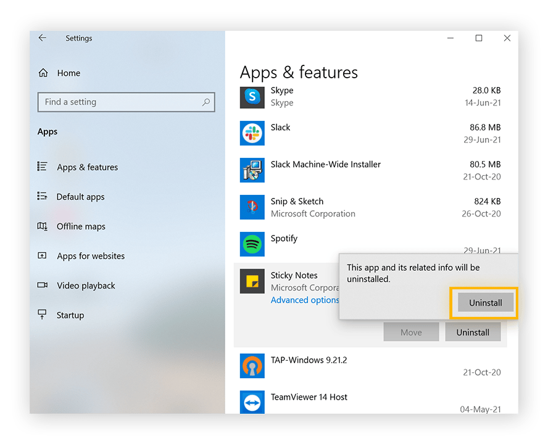Click the Slack Machine-Wide Installer icon

pos(252,170)
